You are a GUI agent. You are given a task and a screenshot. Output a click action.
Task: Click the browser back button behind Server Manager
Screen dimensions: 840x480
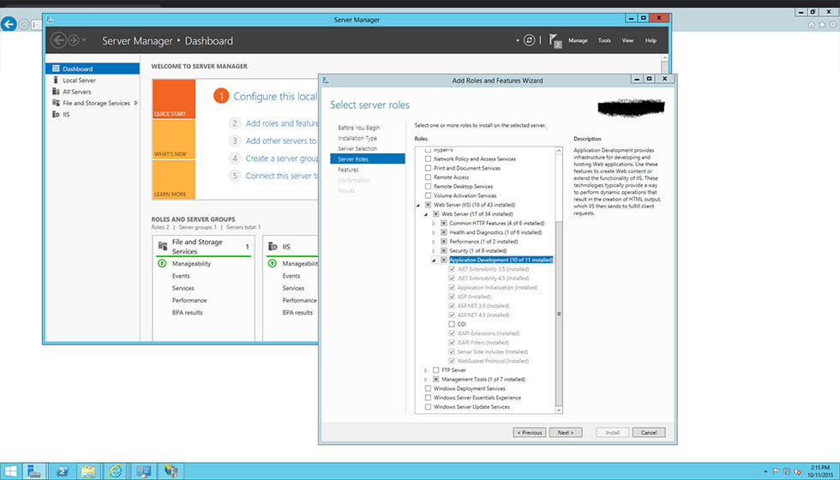(x=9, y=24)
